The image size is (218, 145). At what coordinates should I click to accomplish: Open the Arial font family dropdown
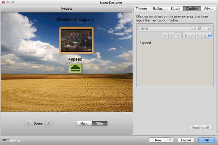[x=166, y=29]
